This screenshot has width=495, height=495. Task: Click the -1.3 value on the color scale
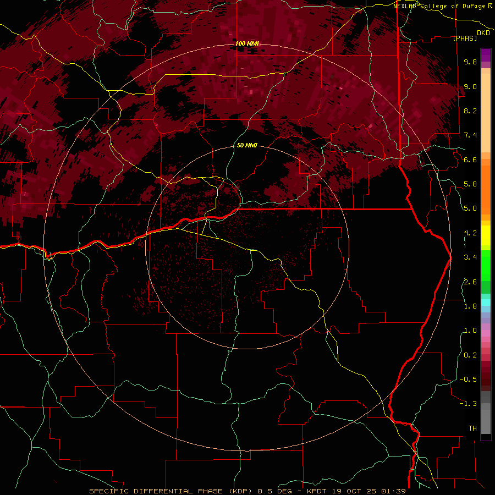pyautogui.click(x=468, y=404)
